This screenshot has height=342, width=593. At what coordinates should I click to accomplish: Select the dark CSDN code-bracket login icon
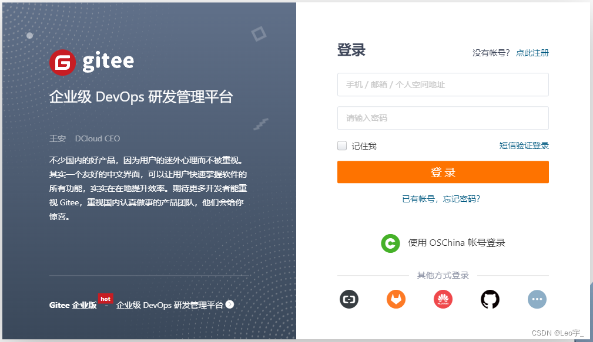point(349,299)
